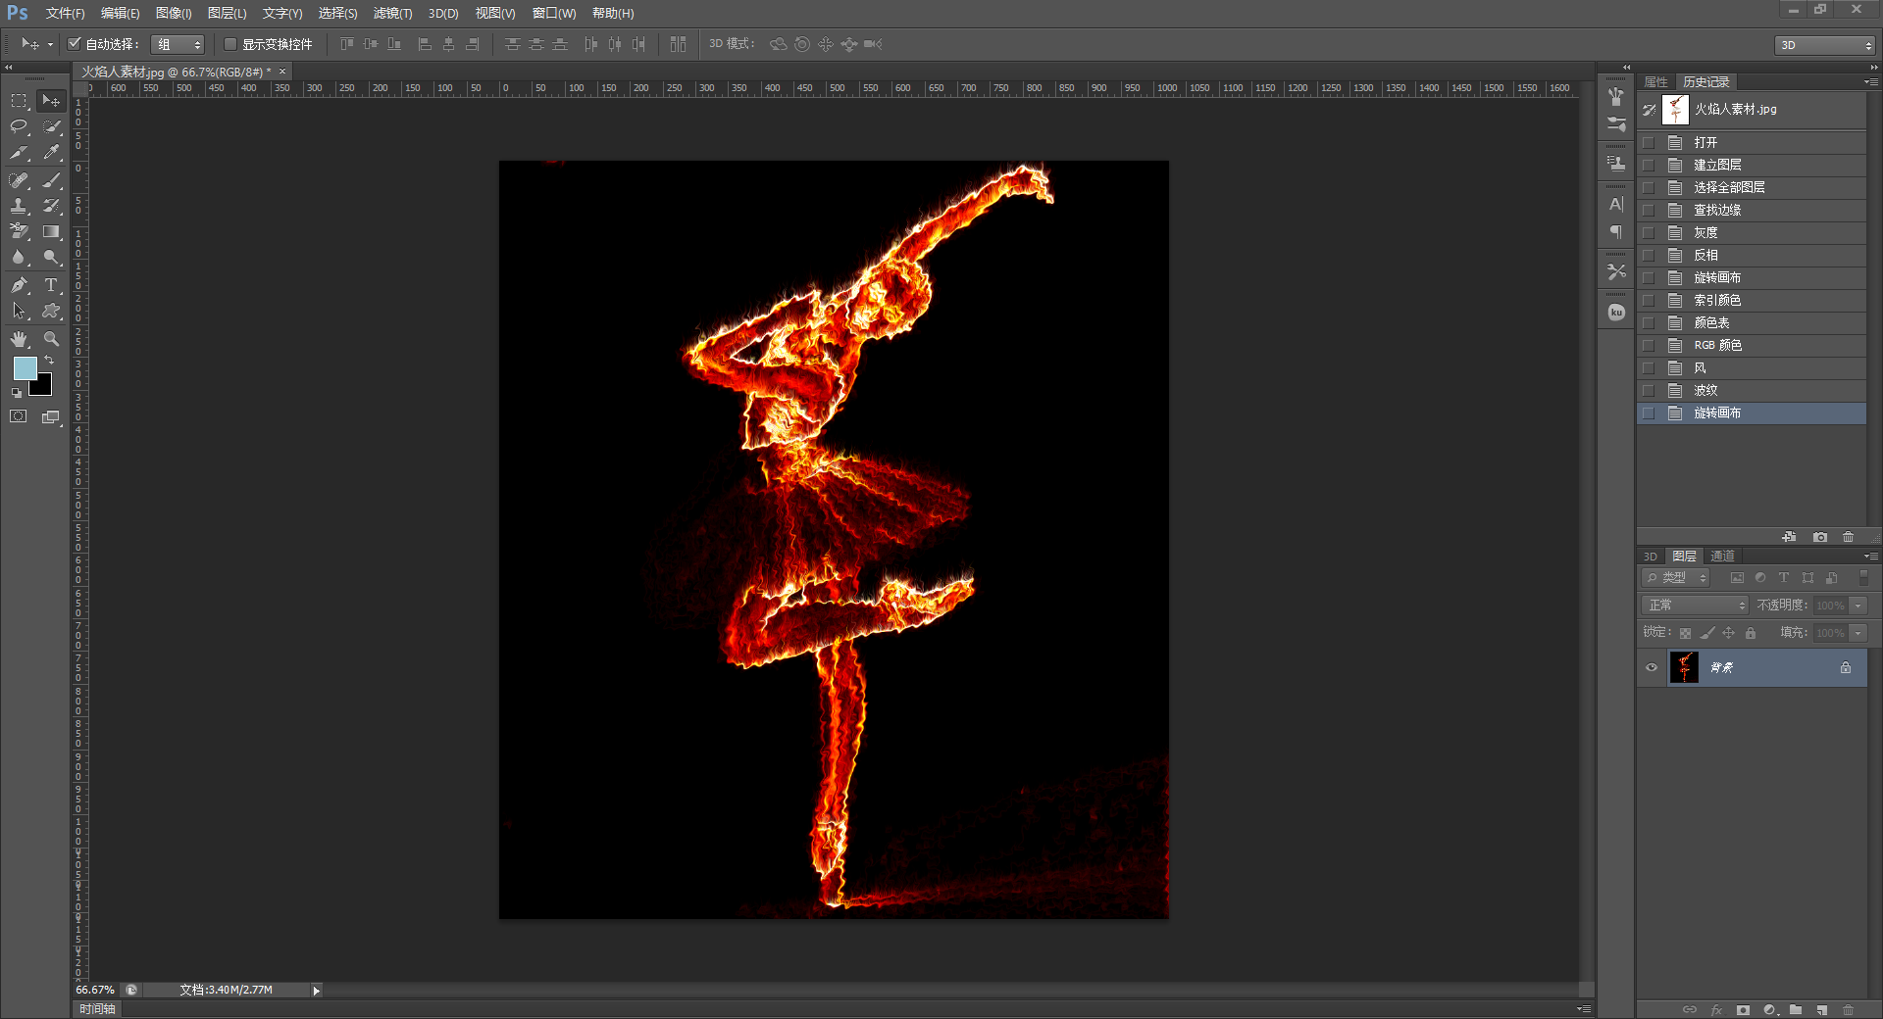Click the light blue foreground color swatch

tap(24, 368)
